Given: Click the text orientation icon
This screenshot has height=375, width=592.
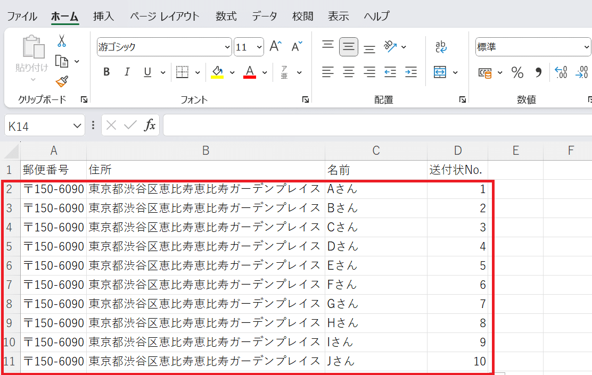Looking at the screenshot, I should click(x=390, y=46).
